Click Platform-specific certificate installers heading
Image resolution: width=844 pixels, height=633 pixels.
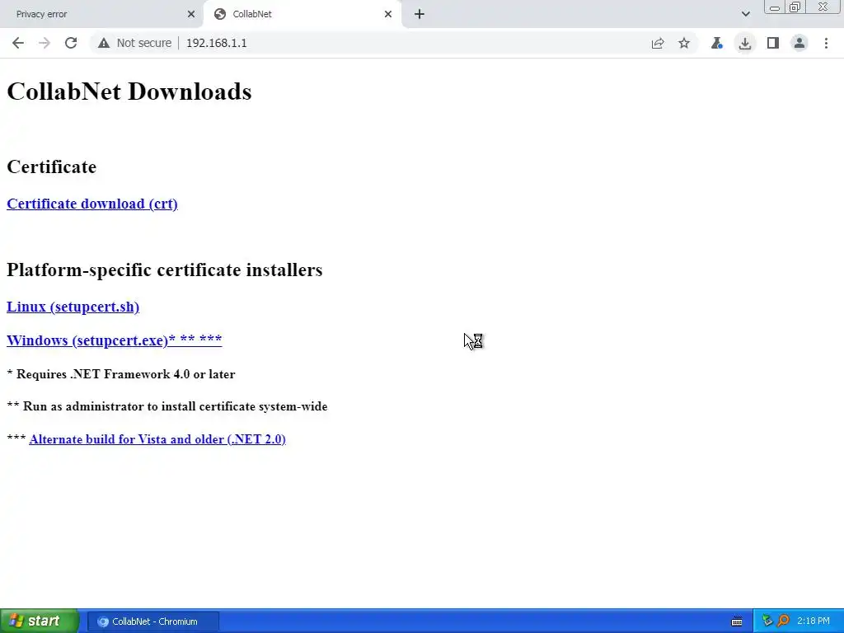coord(165,270)
